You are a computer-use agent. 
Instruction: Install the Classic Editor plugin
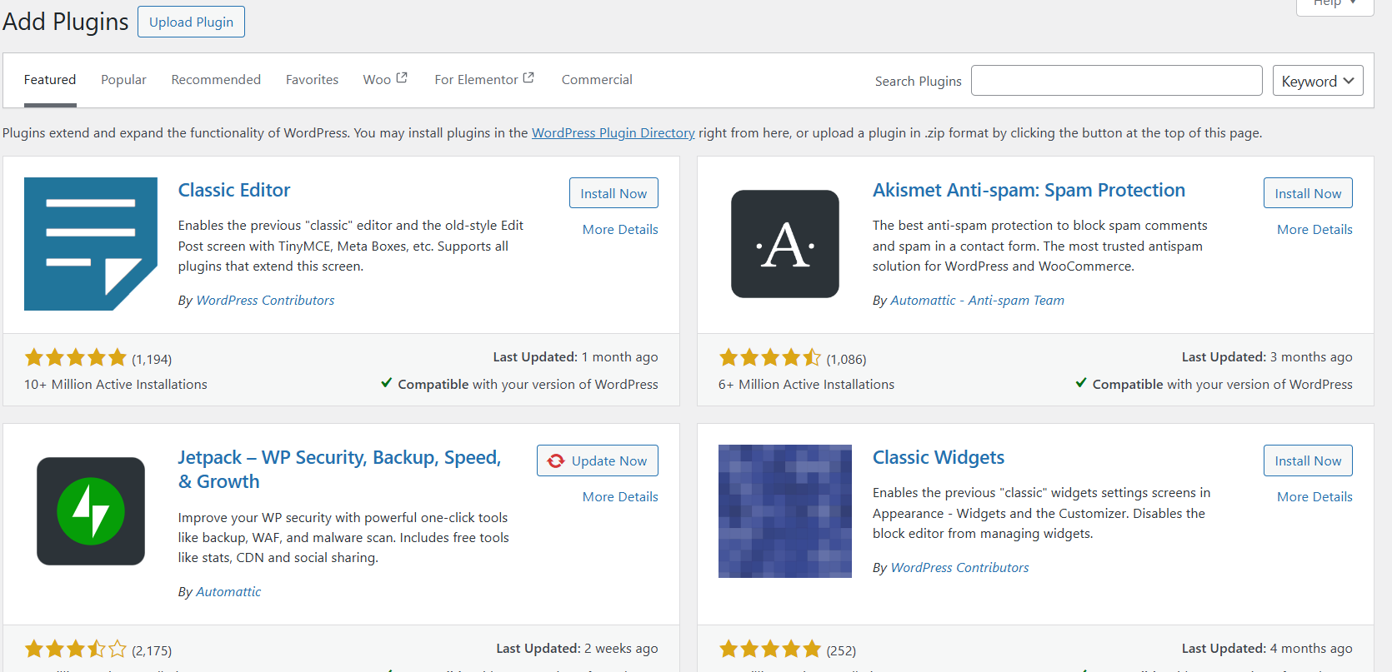point(613,193)
